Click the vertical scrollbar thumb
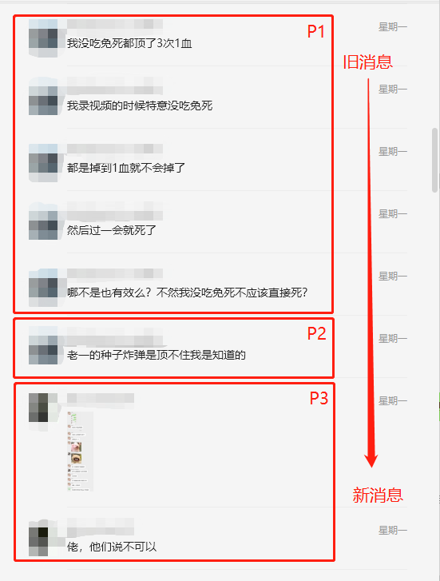This screenshot has height=581, width=440. point(435,160)
